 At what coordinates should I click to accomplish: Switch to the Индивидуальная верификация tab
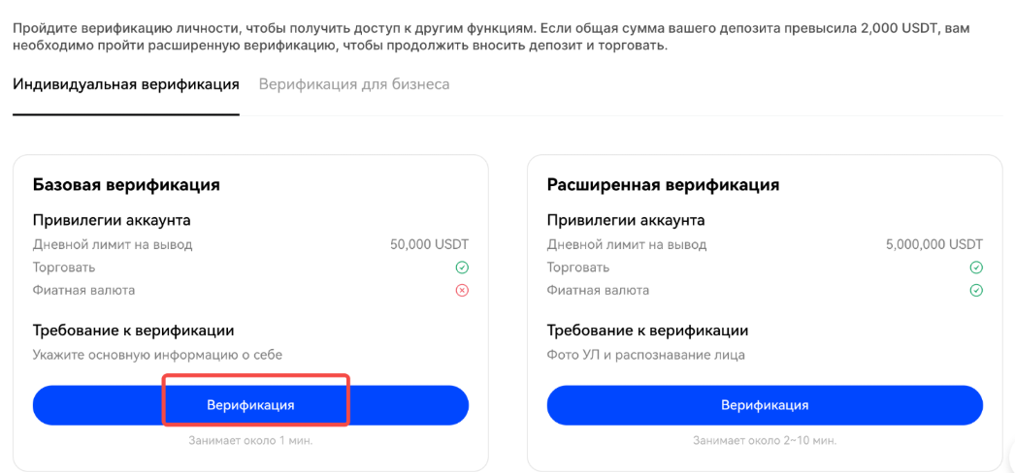click(x=126, y=84)
